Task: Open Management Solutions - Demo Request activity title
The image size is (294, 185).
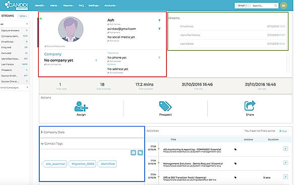Action: coord(193,163)
